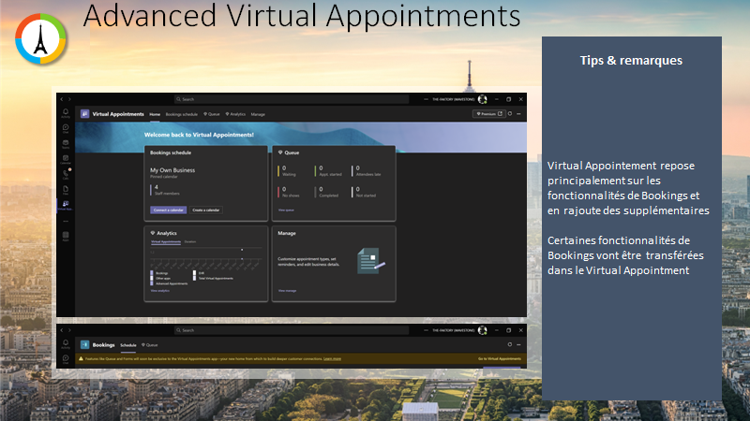The image size is (750, 421).
Task: Focus Search box in Virtual Appointments window
Action: 292,99
